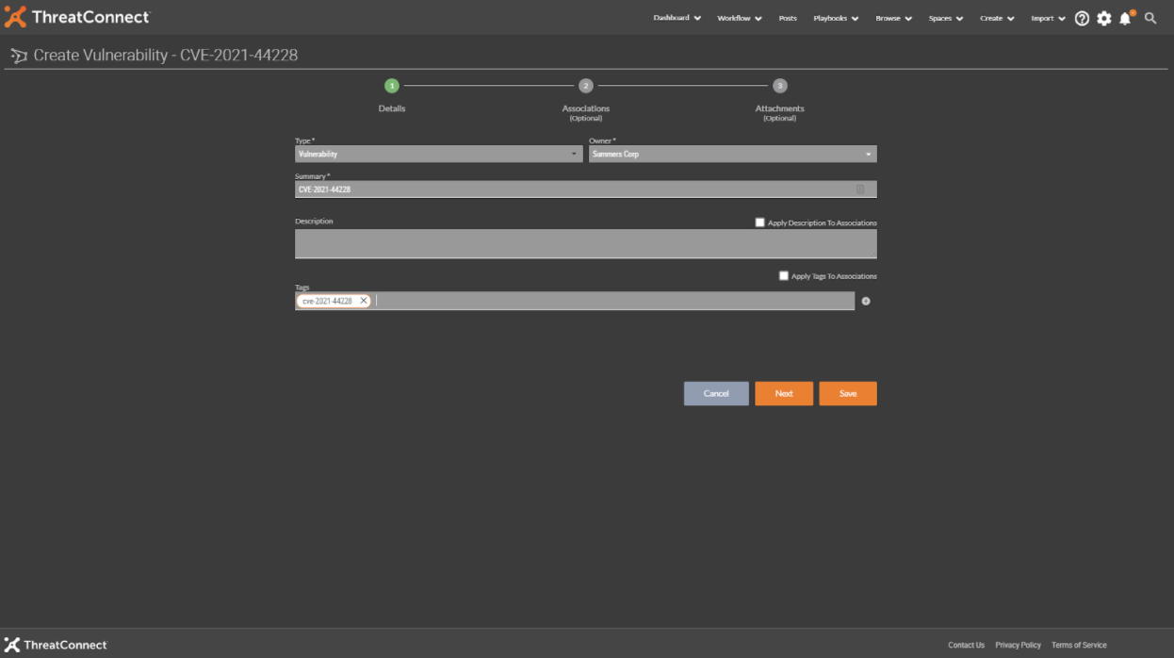Open the Contact Us link
Image resolution: width=1174 pixels, height=658 pixels.
[966, 645]
